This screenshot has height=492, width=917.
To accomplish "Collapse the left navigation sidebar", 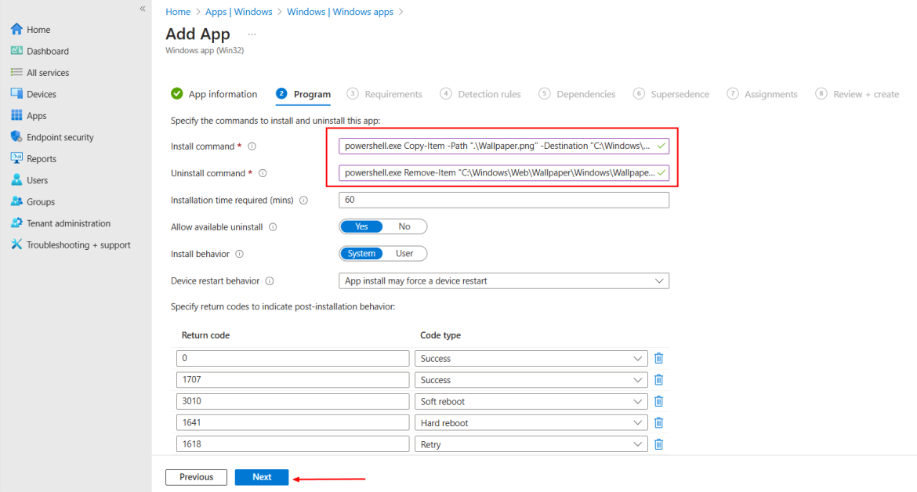I will (142, 8).
